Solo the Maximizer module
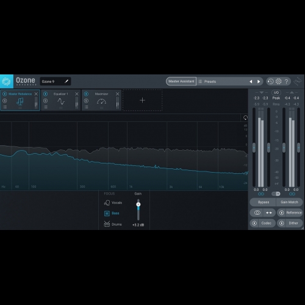This screenshot has width=305, height=305. tap(86, 101)
